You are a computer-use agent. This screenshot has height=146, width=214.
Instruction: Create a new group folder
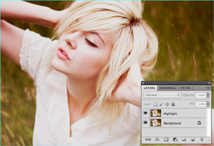184,139
